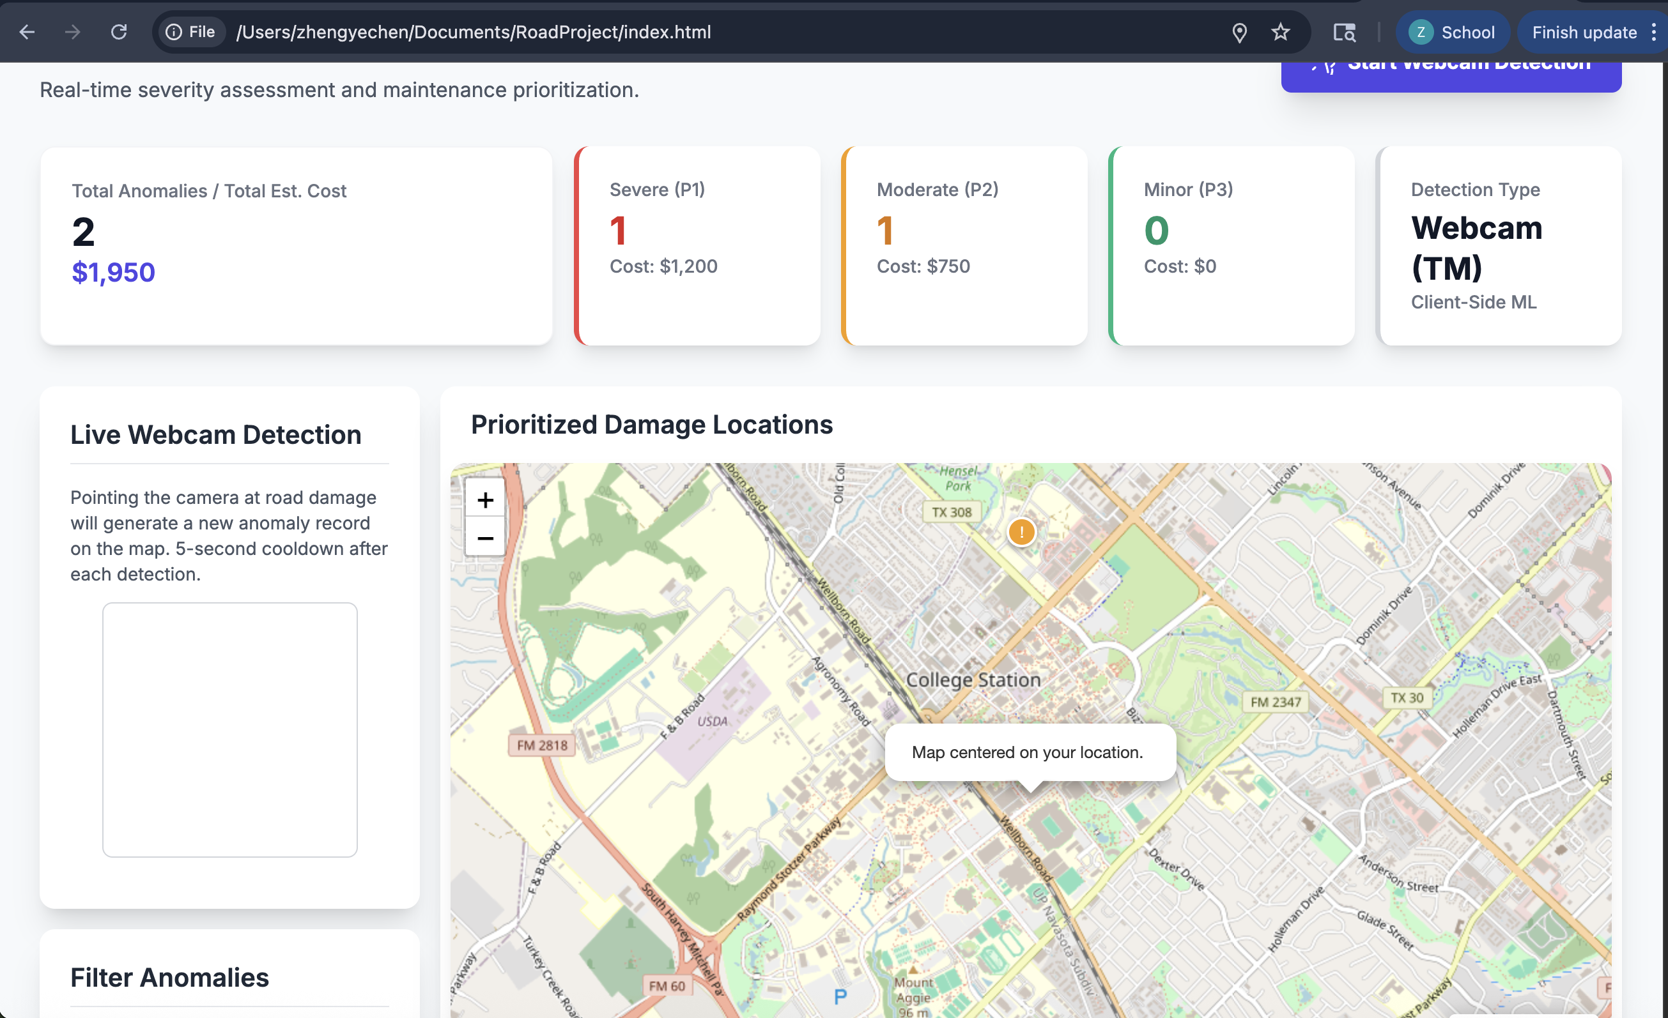
Task: Click the Minor (P3) stats card
Action: click(x=1232, y=245)
